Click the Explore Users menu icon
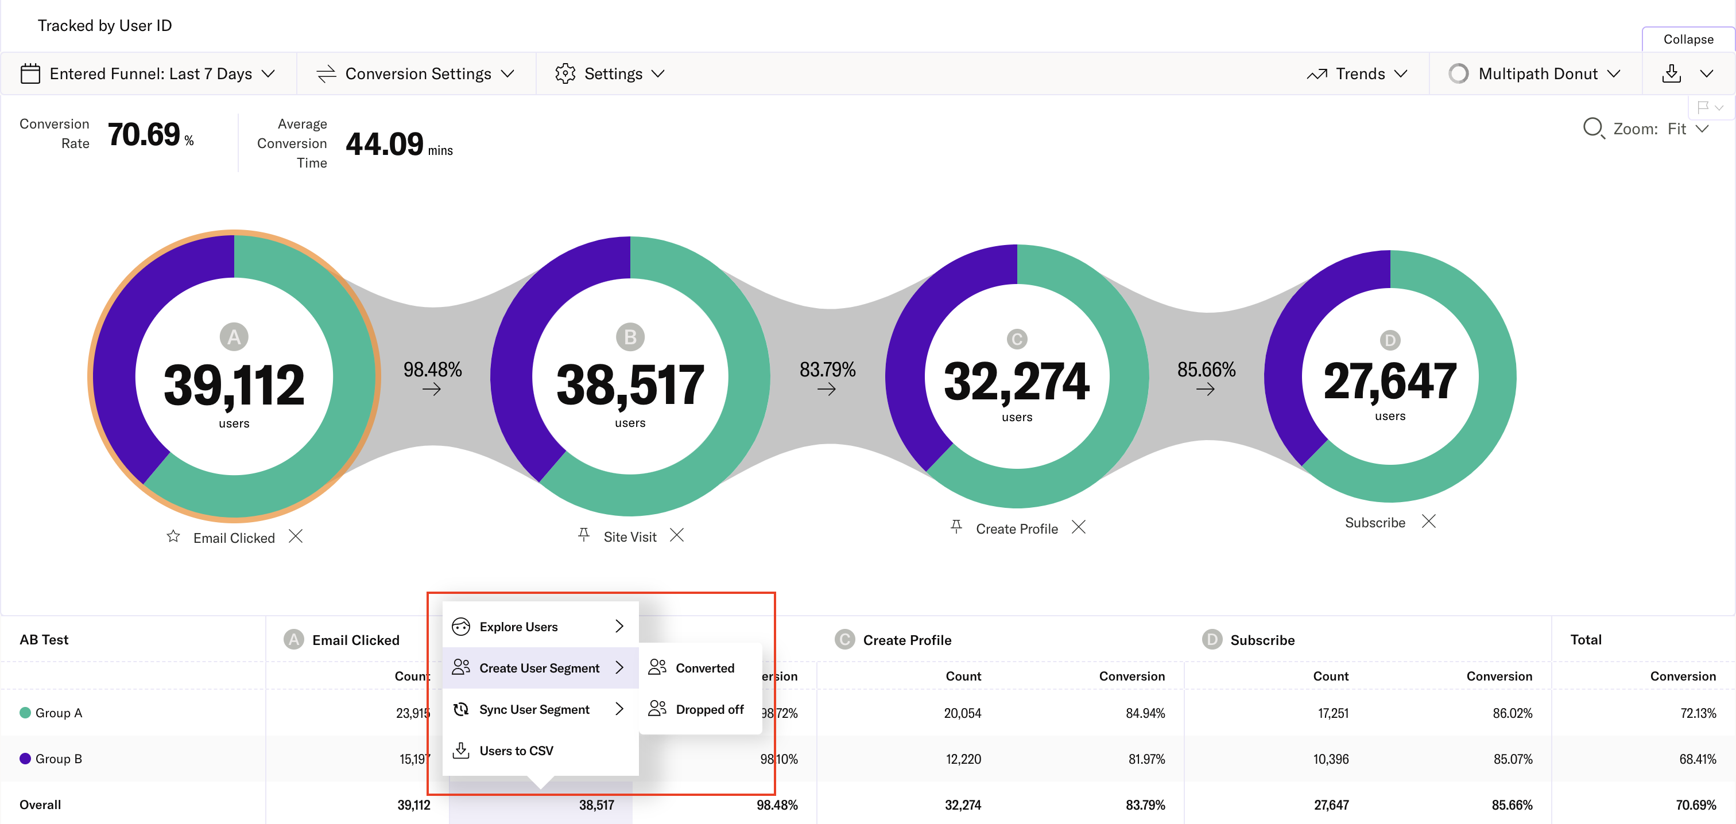This screenshot has height=824, width=1736. tap(462, 627)
